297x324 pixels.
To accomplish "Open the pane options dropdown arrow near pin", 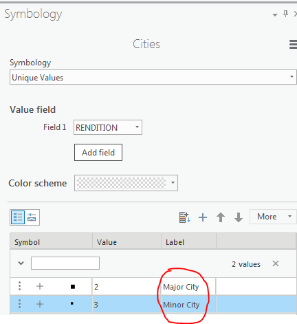I will pyautogui.click(x=275, y=15).
